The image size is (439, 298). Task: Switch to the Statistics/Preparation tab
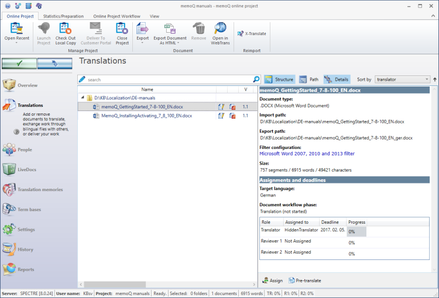(64, 16)
